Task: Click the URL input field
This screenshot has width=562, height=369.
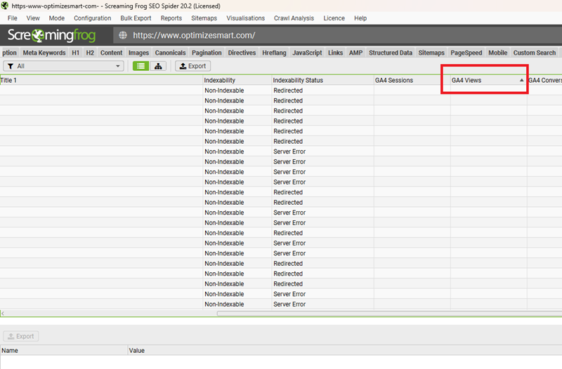Action: pyautogui.click(x=337, y=35)
